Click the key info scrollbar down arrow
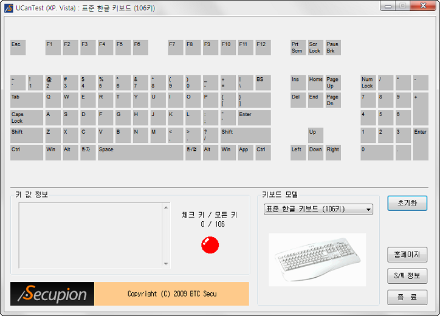 pyautogui.click(x=166, y=264)
